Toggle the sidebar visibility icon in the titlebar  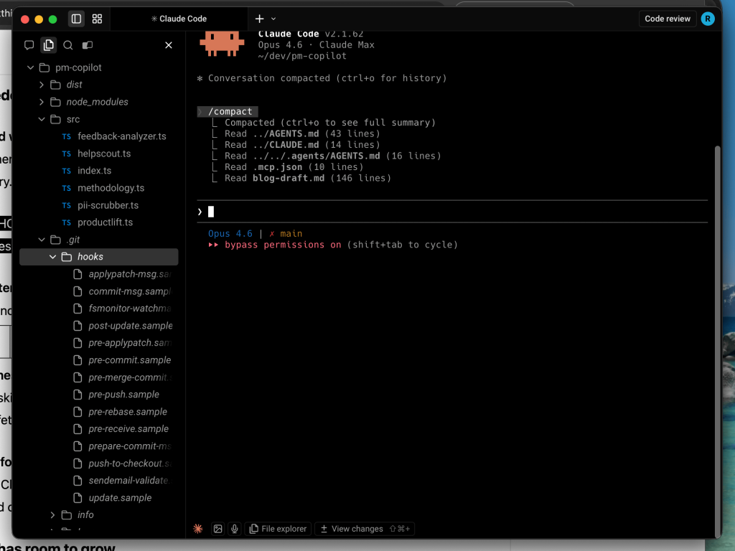pos(76,19)
